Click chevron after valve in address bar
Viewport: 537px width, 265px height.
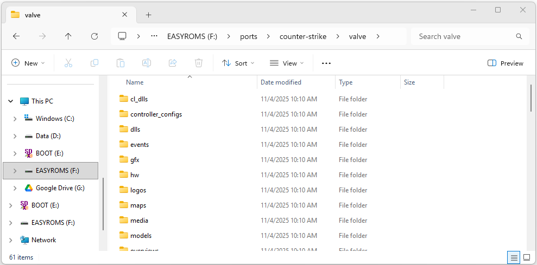tap(378, 36)
